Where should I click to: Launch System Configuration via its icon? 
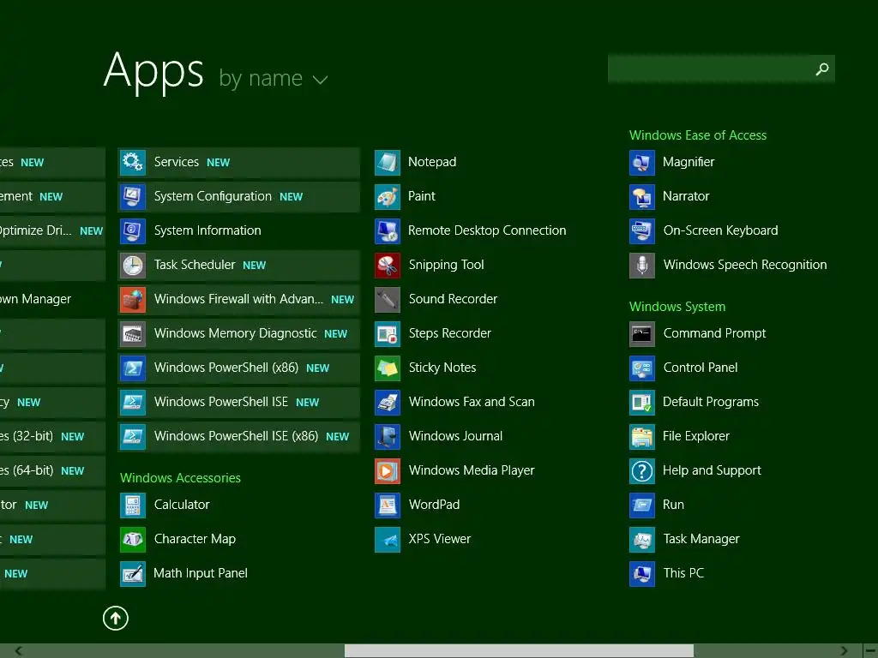point(133,196)
